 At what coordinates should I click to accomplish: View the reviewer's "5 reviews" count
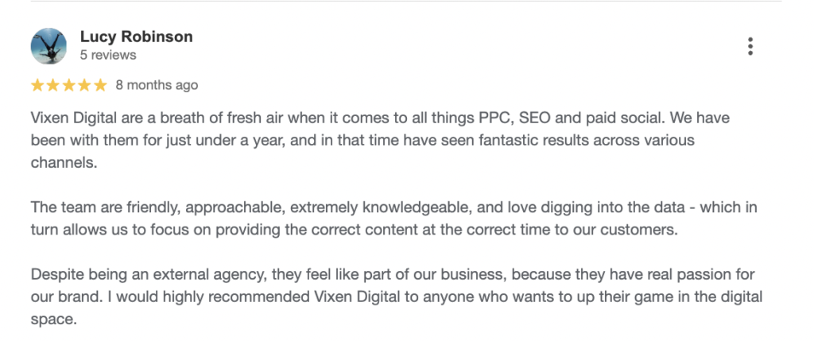(108, 55)
